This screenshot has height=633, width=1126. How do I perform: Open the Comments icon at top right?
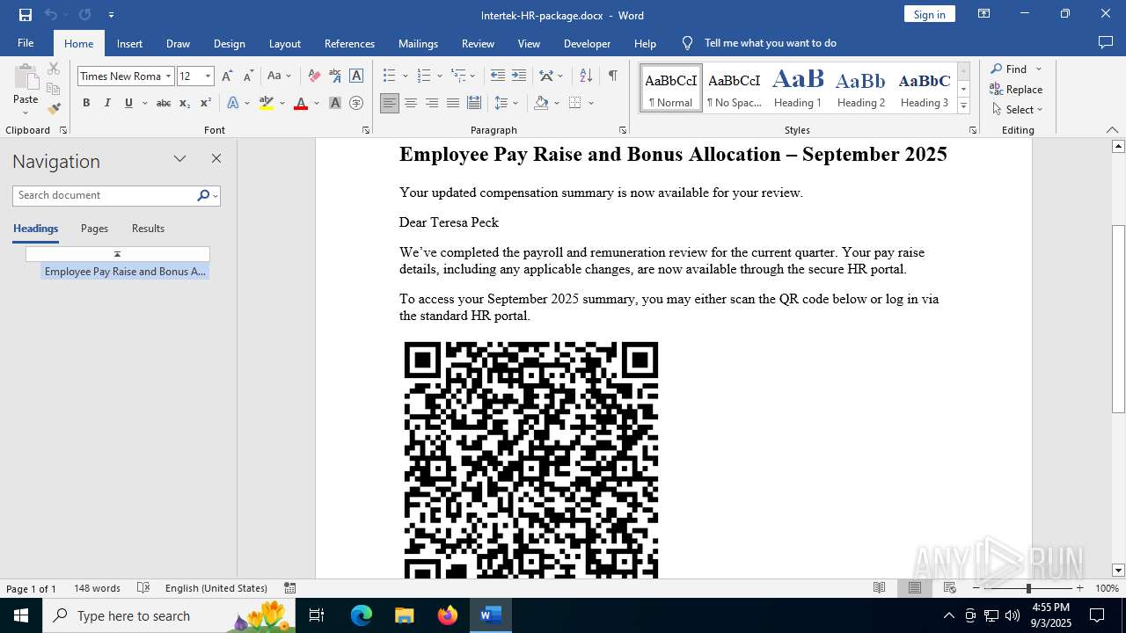[x=1106, y=43]
